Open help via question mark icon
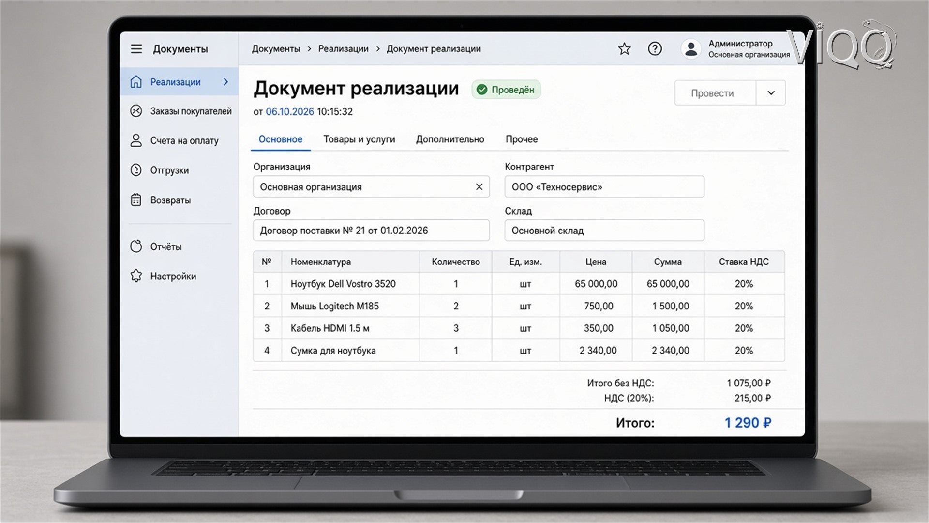929x523 pixels. tap(655, 49)
